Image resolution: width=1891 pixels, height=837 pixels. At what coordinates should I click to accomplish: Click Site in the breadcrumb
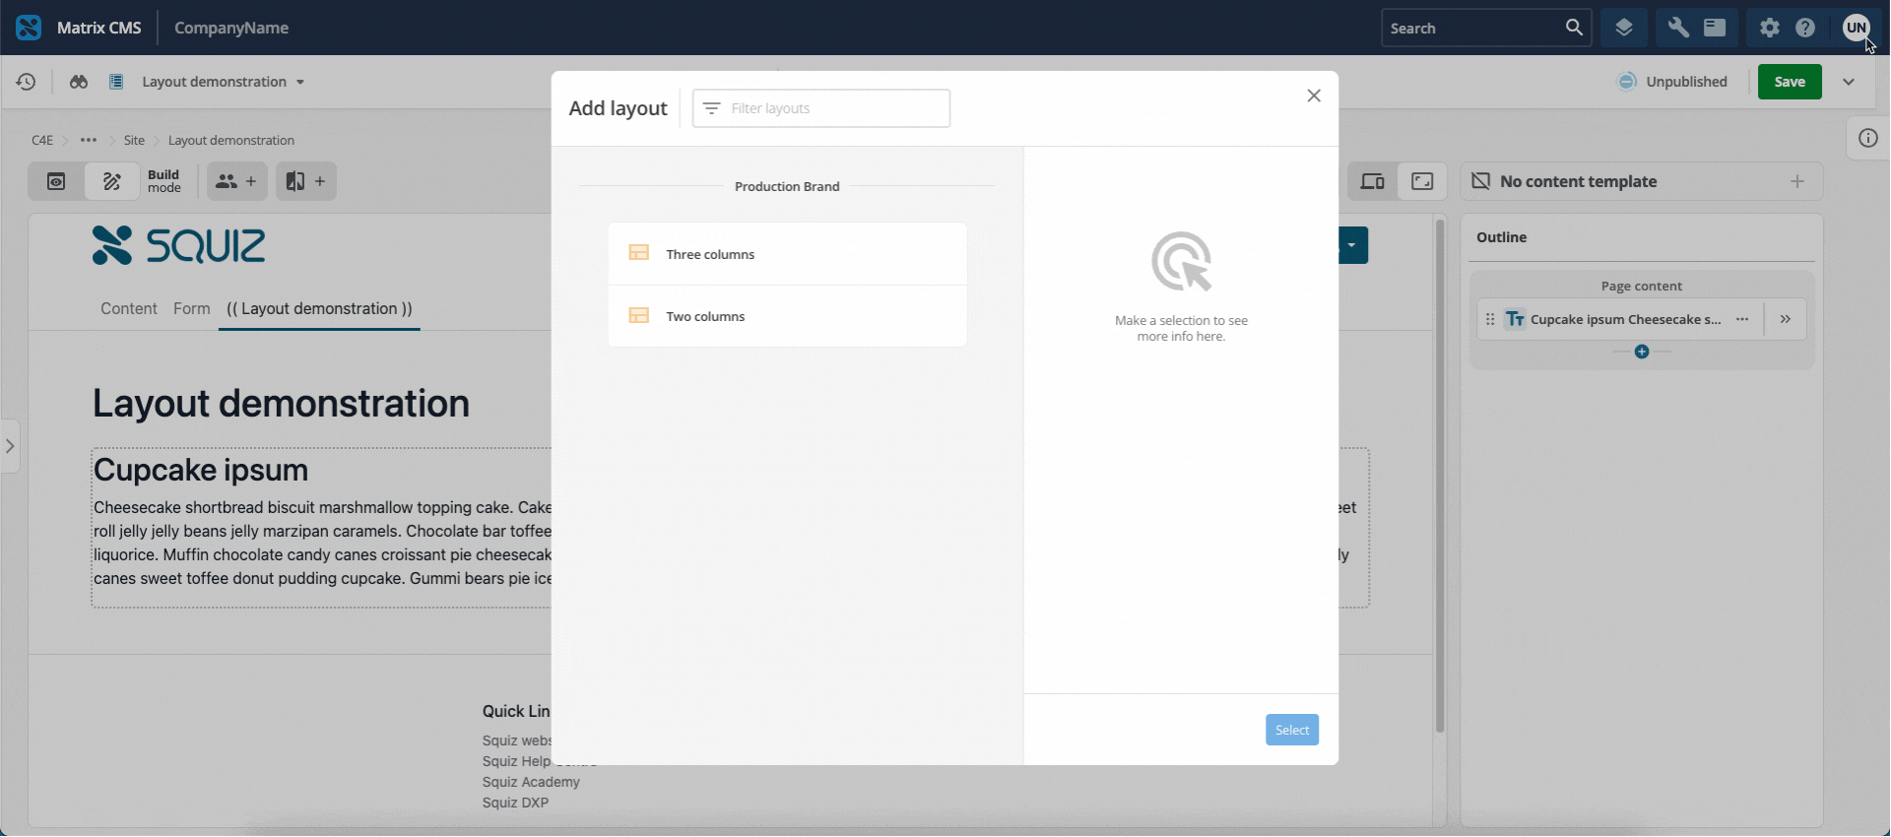coord(134,140)
